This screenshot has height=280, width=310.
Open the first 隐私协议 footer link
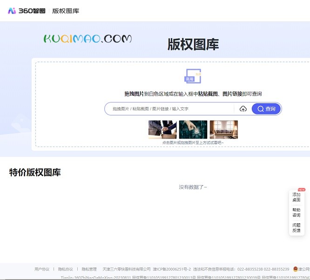pyautogui.click(x=66, y=269)
